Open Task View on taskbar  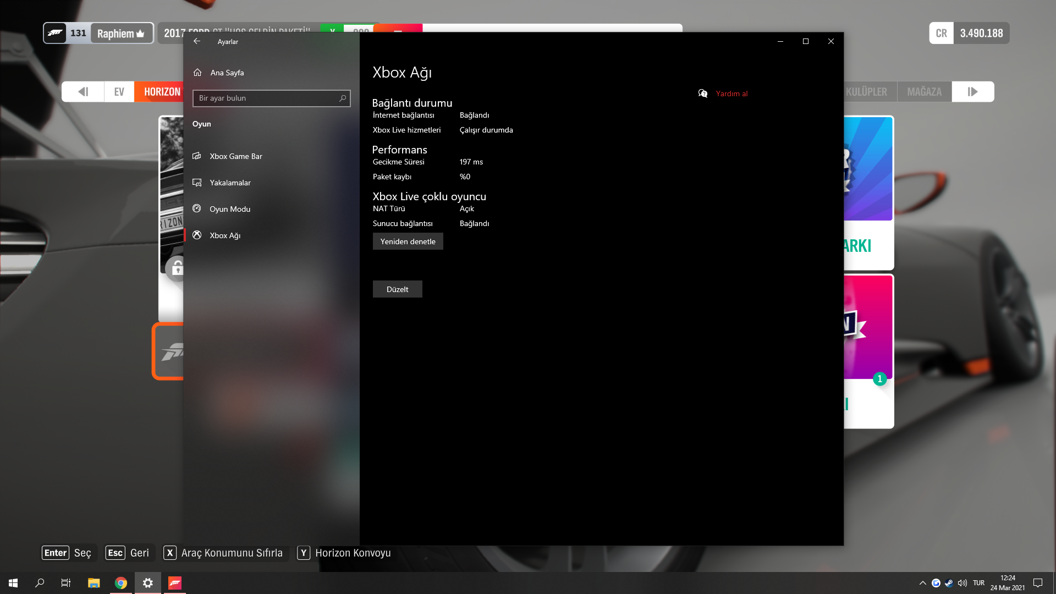pyautogui.click(x=66, y=583)
